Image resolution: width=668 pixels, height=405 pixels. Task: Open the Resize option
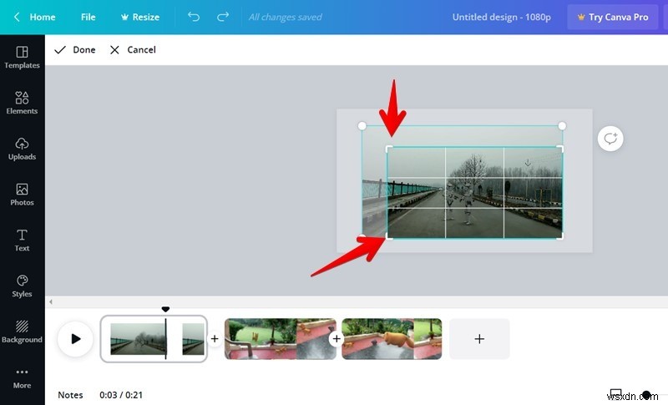(140, 17)
